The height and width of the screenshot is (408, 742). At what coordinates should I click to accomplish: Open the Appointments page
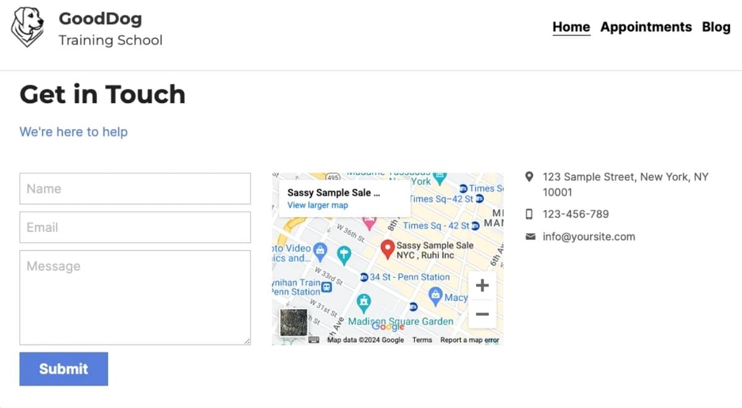(x=646, y=27)
